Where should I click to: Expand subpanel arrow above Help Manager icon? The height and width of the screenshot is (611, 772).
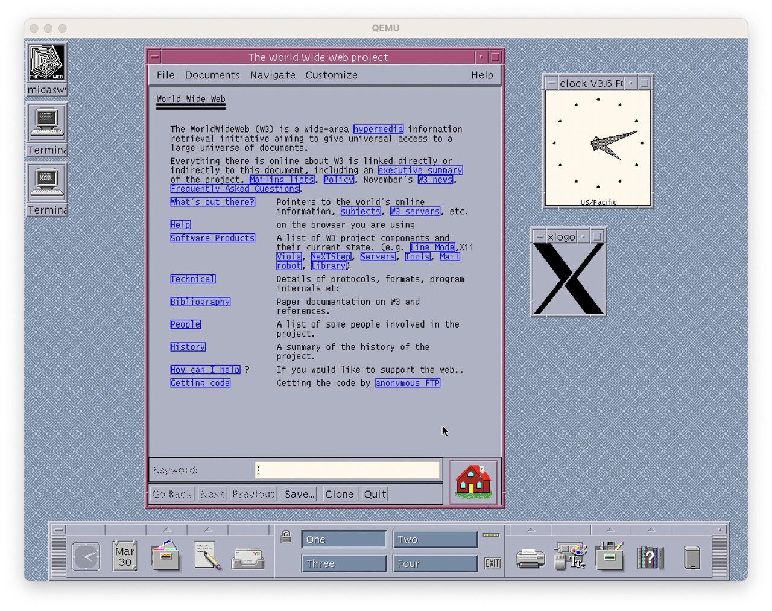[651, 530]
